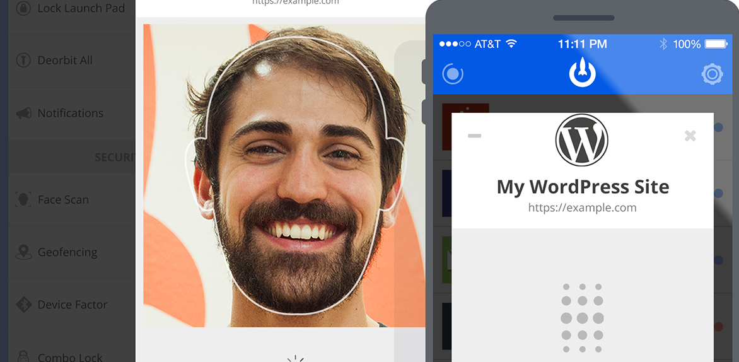Viewport: 739px width, 362px height.
Task: Click the https://example.com link on phone
Action: [582, 207]
